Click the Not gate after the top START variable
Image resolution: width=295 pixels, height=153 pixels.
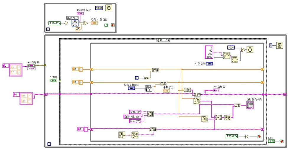point(66,23)
